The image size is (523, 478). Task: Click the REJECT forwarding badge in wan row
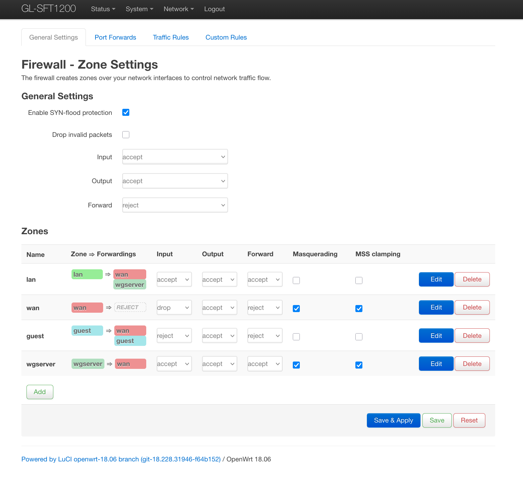point(130,307)
